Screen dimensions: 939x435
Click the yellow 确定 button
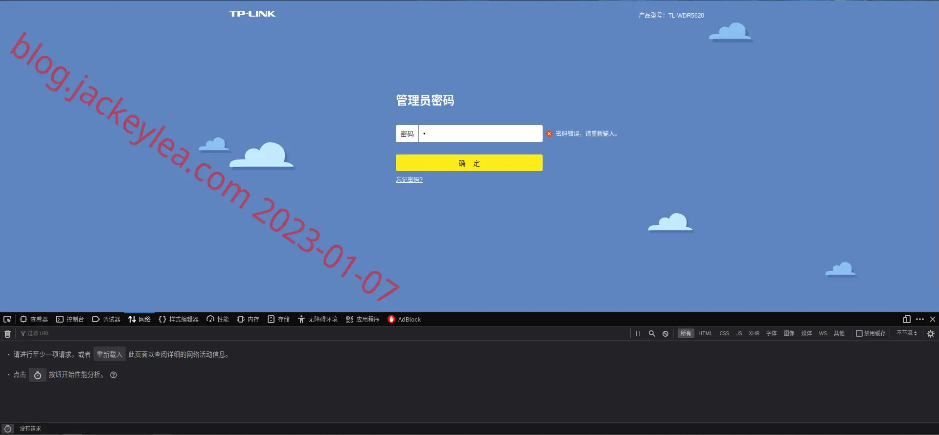[469, 163]
